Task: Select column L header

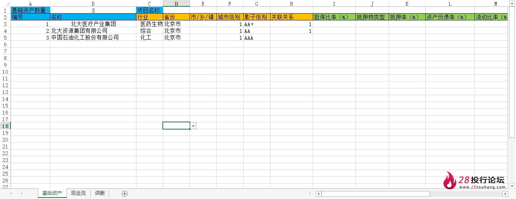Action: (x=450, y=4)
